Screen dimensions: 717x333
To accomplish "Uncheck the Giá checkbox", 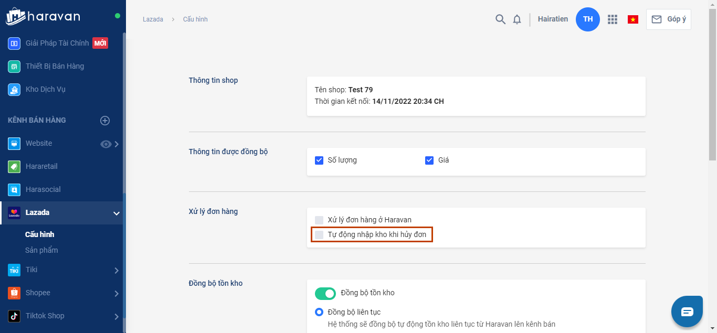I will tap(429, 160).
